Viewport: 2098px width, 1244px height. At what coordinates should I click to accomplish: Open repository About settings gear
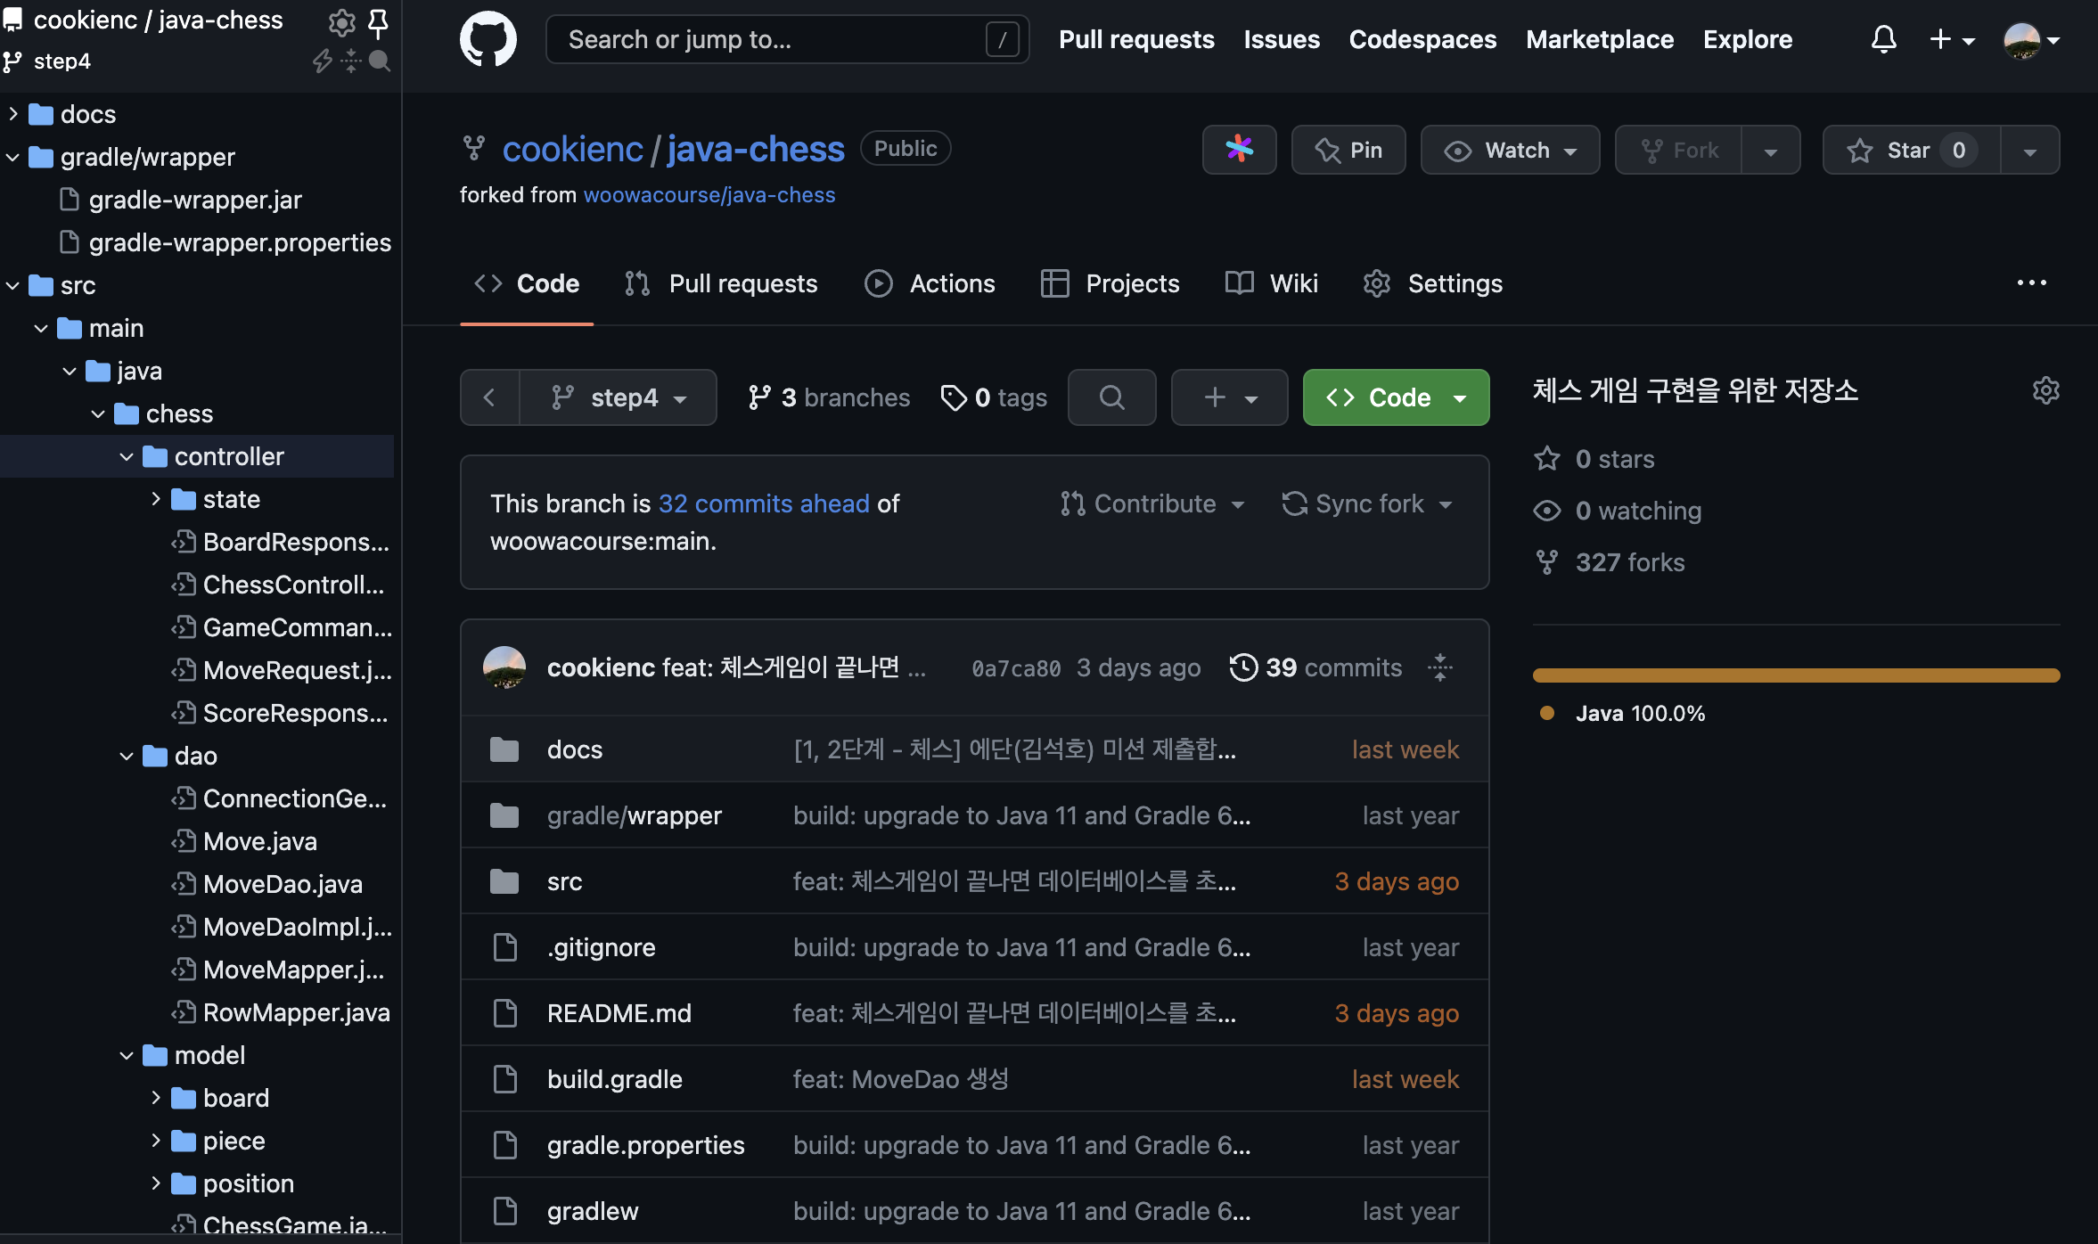click(2045, 390)
